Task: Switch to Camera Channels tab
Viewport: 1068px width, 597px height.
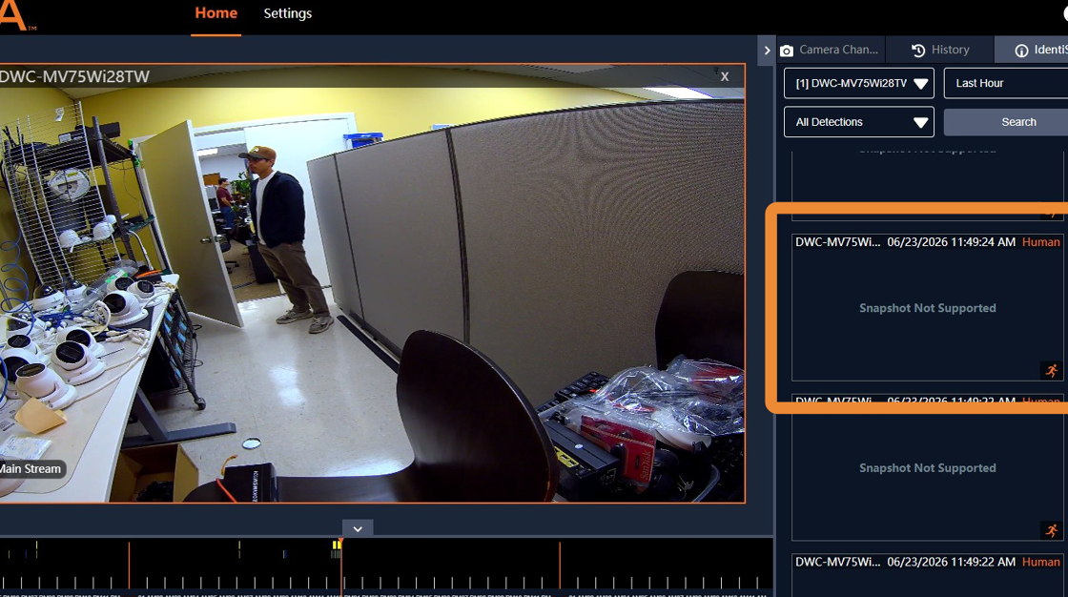Action: pyautogui.click(x=831, y=50)
